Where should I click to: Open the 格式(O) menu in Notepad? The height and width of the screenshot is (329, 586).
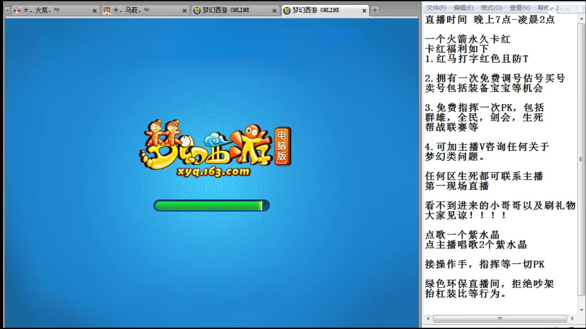491,8
